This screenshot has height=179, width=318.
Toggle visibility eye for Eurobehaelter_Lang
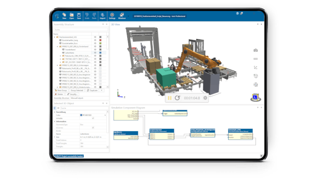coord(95,40)
